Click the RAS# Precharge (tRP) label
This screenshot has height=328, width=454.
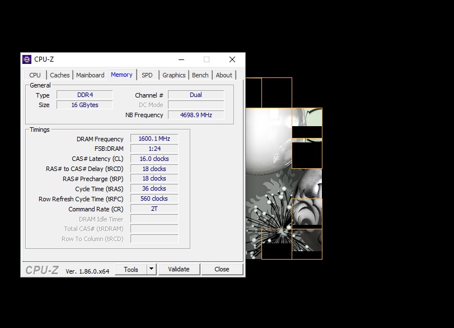point(93,179)
